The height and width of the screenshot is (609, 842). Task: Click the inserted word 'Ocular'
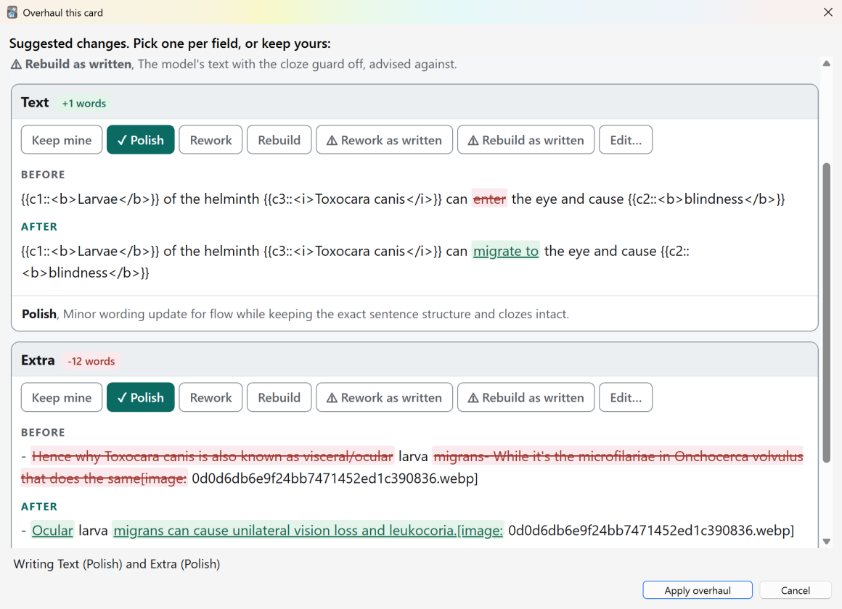52,531
